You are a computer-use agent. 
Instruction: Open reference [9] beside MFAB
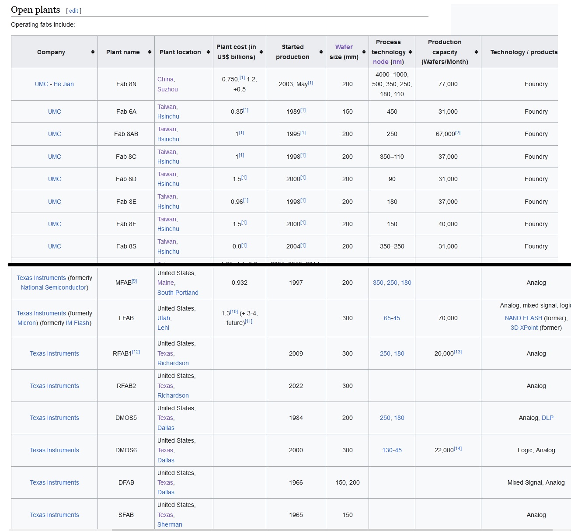134,281
